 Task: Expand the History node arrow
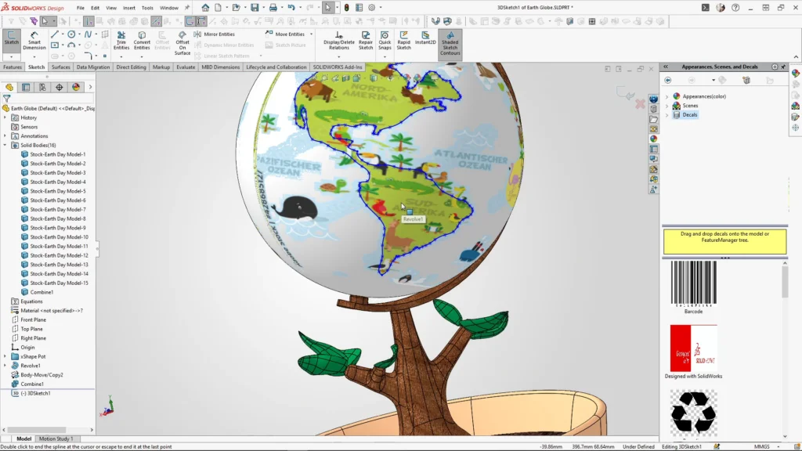pos(5,117)
